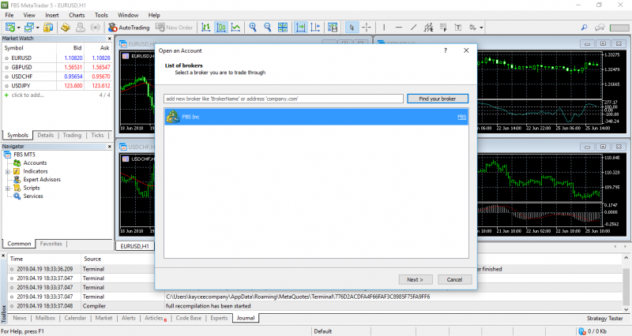Select Accounts in Navigator tree
The width and height of the screenshot is (632, 336).
click(x=35, y=163)
